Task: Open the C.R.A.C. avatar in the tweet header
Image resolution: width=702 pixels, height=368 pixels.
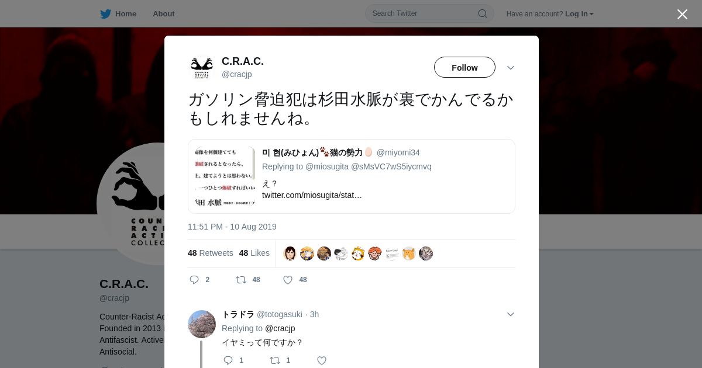Action: click(202, 68)
